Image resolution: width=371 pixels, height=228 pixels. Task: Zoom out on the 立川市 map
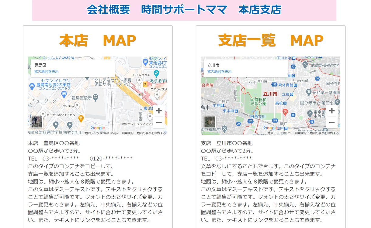click(332, 123)
